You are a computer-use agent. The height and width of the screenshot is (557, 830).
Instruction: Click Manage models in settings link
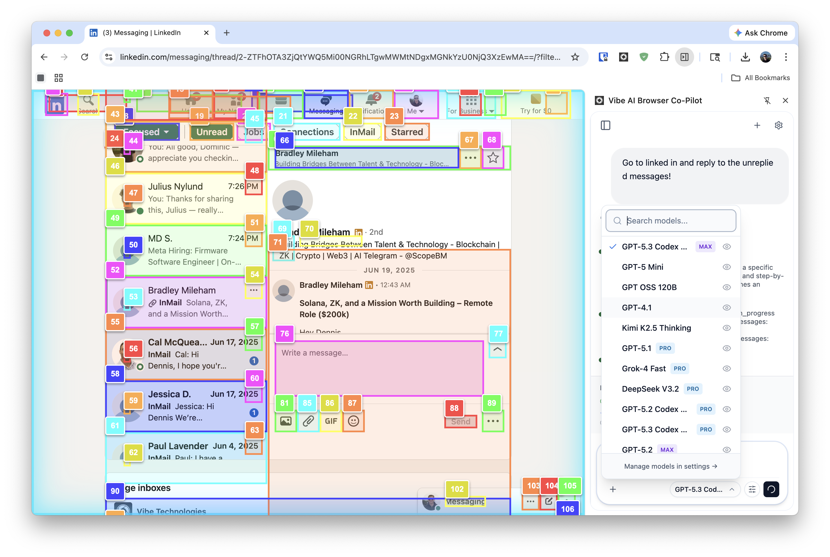click(670, 466)
